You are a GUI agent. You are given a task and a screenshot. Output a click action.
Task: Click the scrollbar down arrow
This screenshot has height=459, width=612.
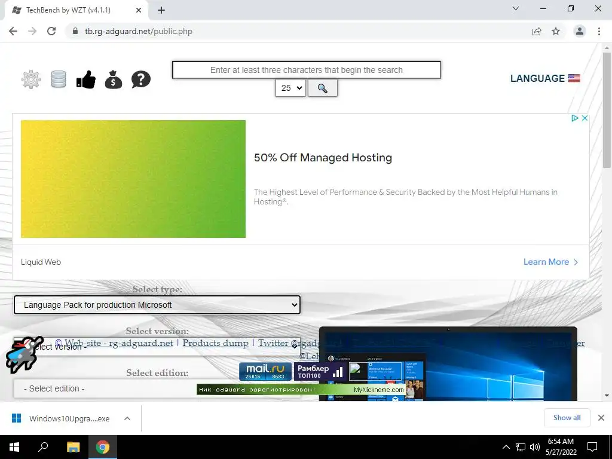coord(607,396)
